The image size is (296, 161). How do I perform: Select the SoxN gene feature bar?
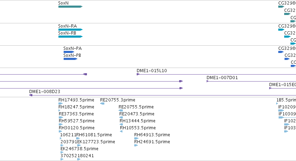coord(70,7)
